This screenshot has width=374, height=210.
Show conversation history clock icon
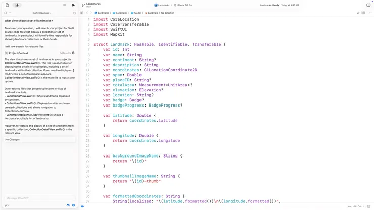75,13
